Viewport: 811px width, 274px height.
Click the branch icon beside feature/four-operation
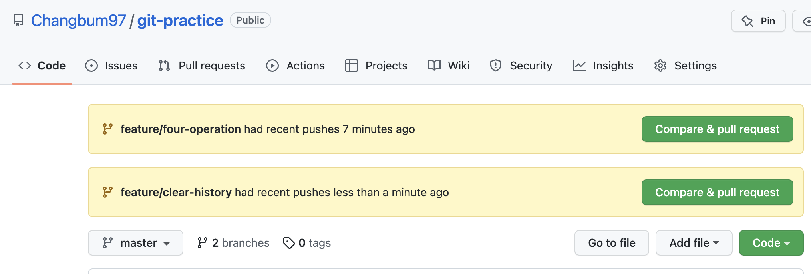(107, 129)
